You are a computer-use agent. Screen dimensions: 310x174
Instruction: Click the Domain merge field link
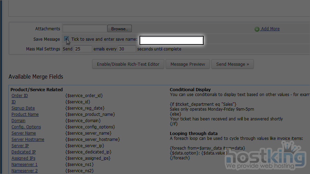[x=18, y=121]
